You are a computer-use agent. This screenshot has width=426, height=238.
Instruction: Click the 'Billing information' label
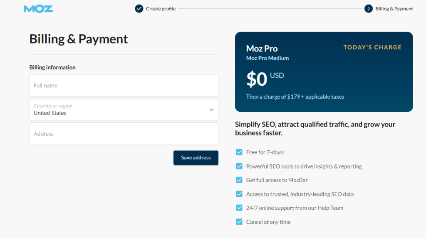click(x=52, y=67)
